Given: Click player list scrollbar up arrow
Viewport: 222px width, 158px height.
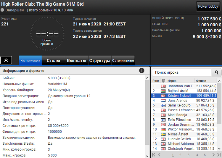Looking at the screenshot, I should click(x=219, y=81).
